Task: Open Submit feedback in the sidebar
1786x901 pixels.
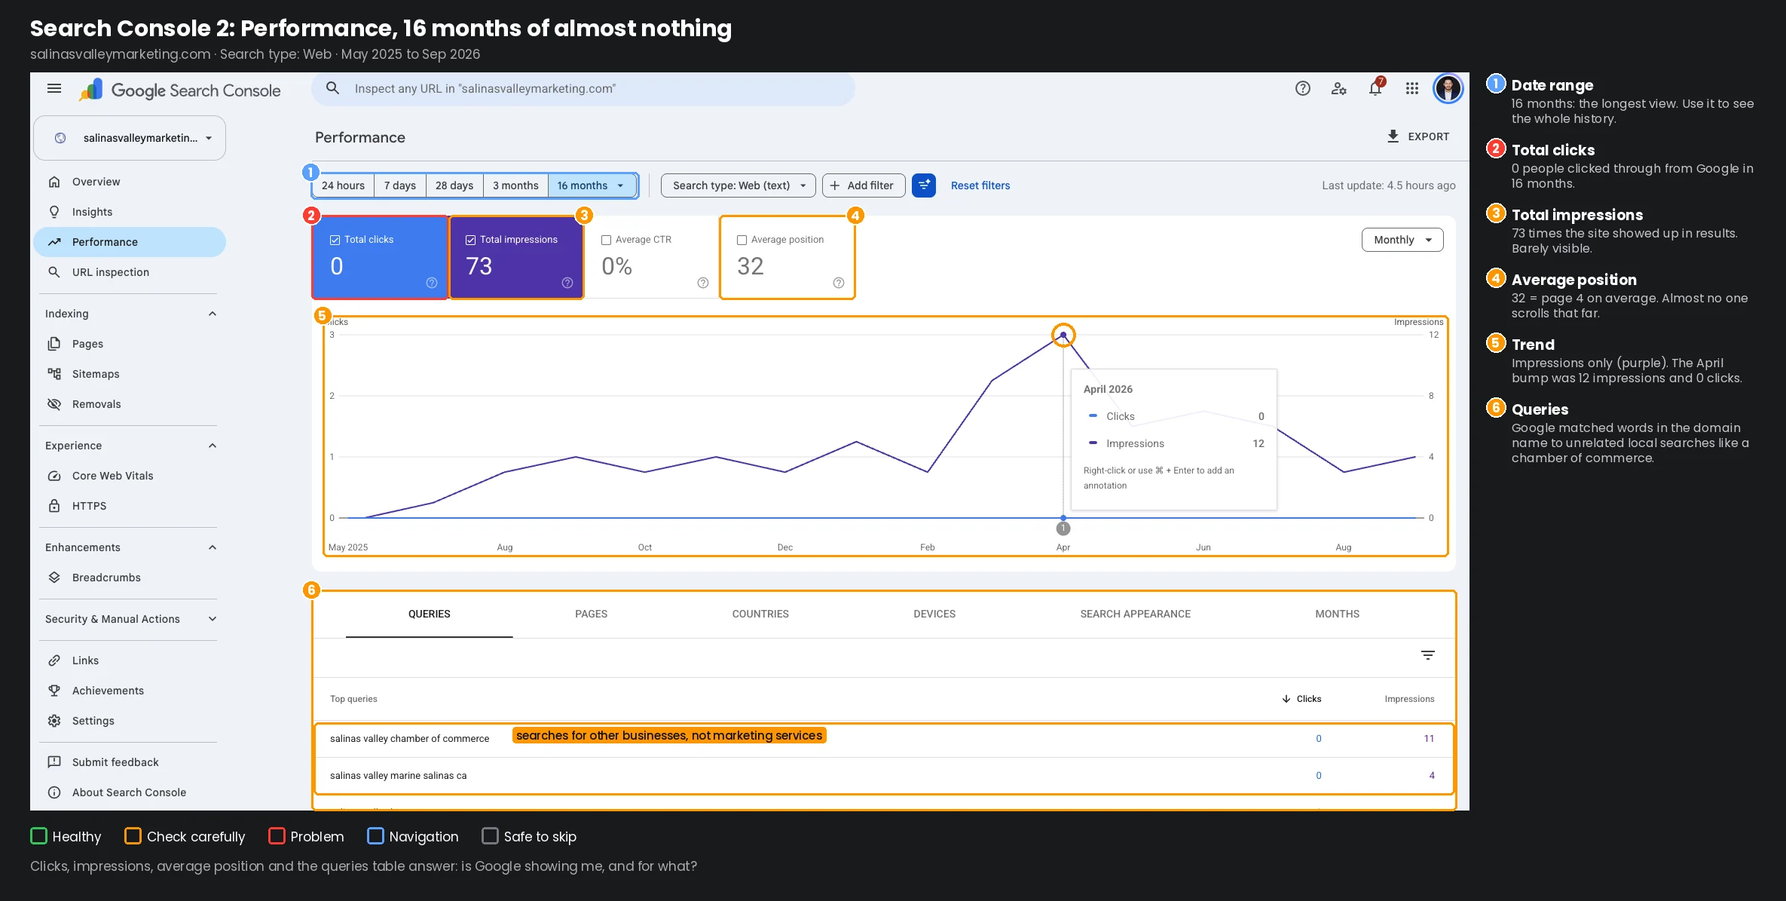Action: pos(130,762)
